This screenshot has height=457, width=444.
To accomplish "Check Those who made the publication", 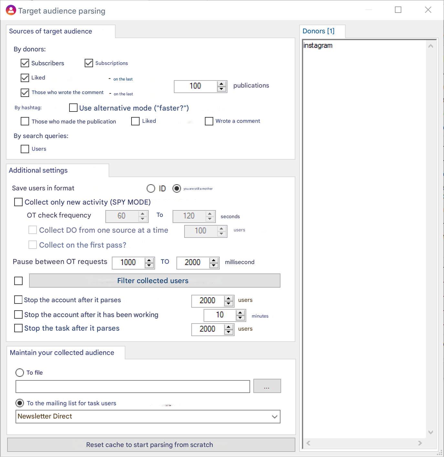I will coord(25,121).
